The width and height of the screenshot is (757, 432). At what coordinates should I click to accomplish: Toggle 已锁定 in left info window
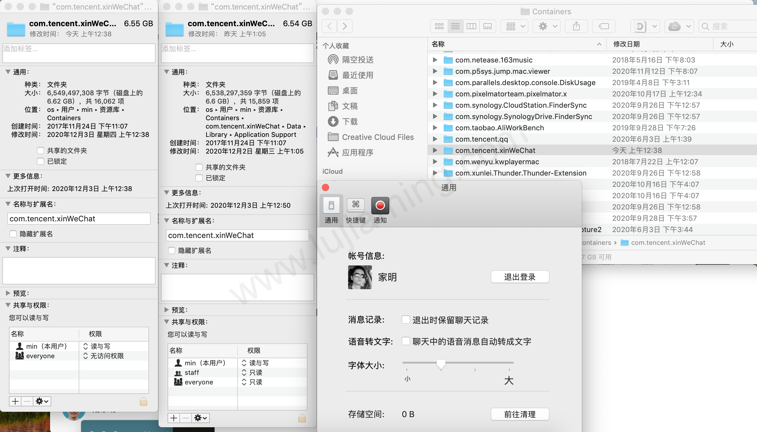41,161
